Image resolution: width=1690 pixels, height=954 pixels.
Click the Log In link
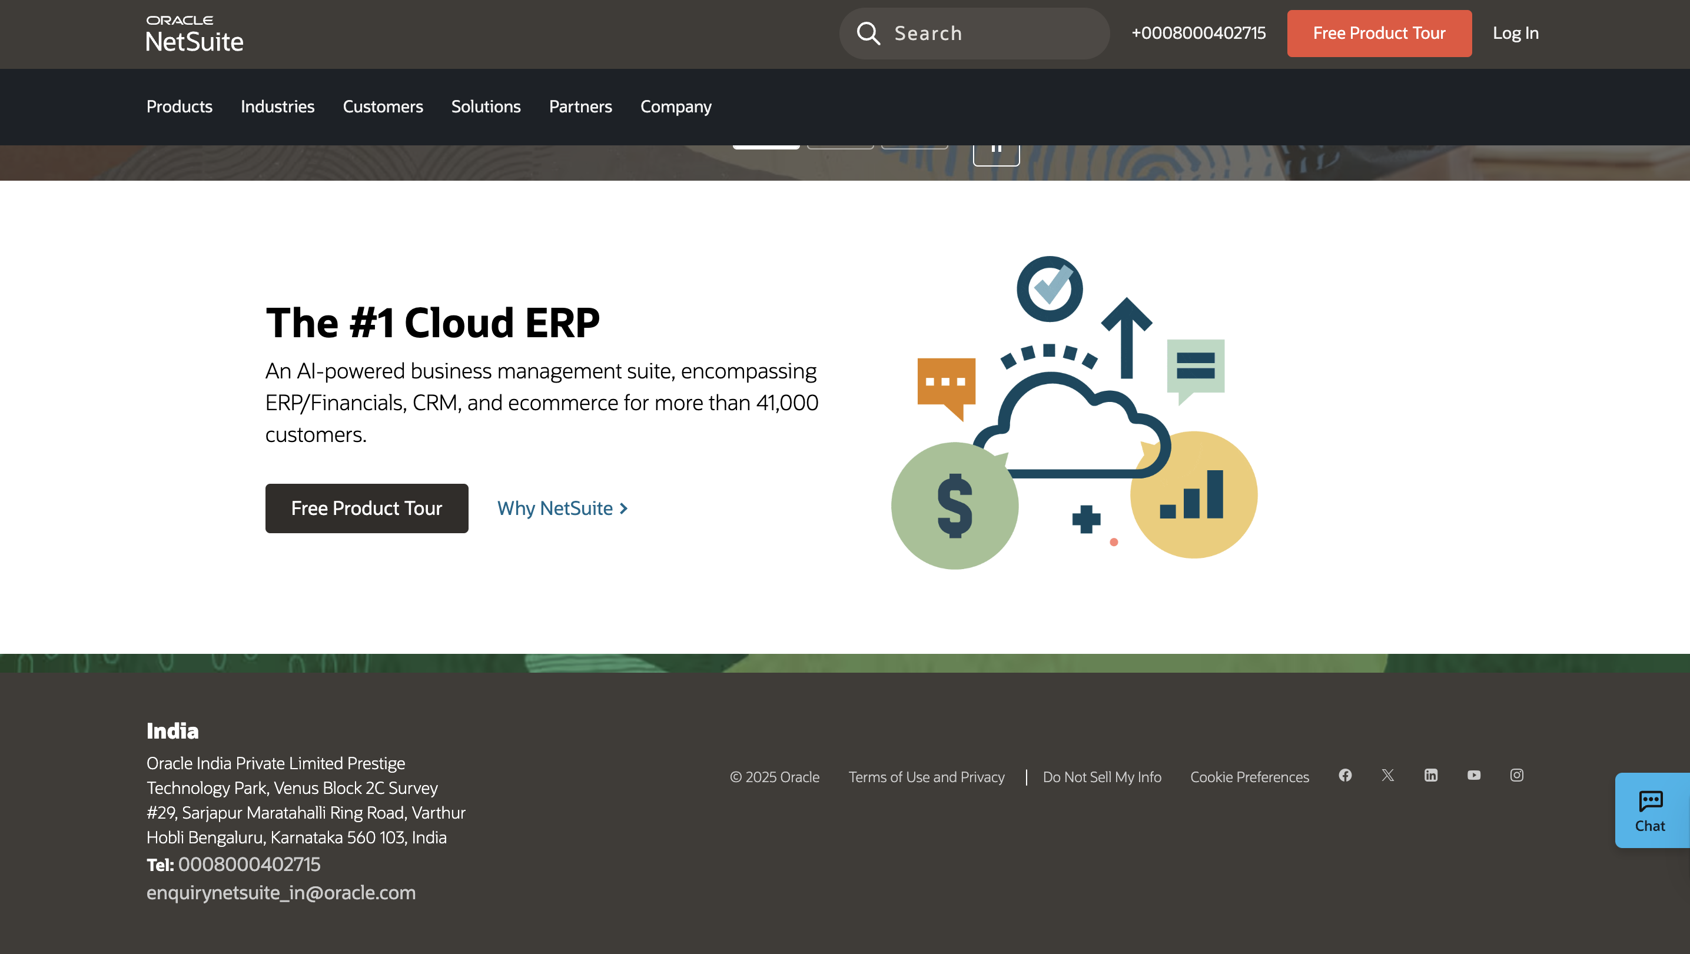[1516, 34]
